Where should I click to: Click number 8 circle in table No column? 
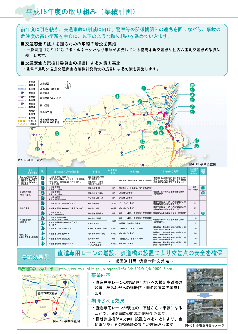pos(43,213)
